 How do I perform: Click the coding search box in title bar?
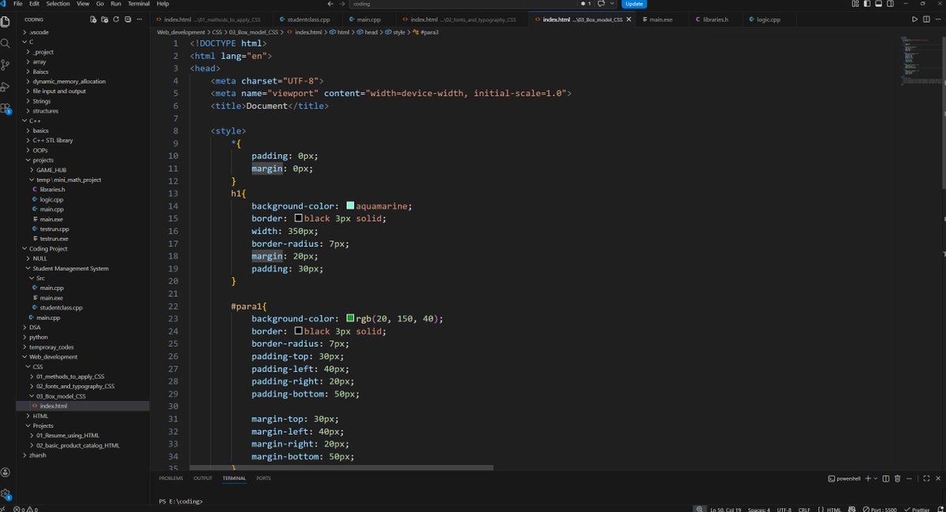tap(462, 4)
